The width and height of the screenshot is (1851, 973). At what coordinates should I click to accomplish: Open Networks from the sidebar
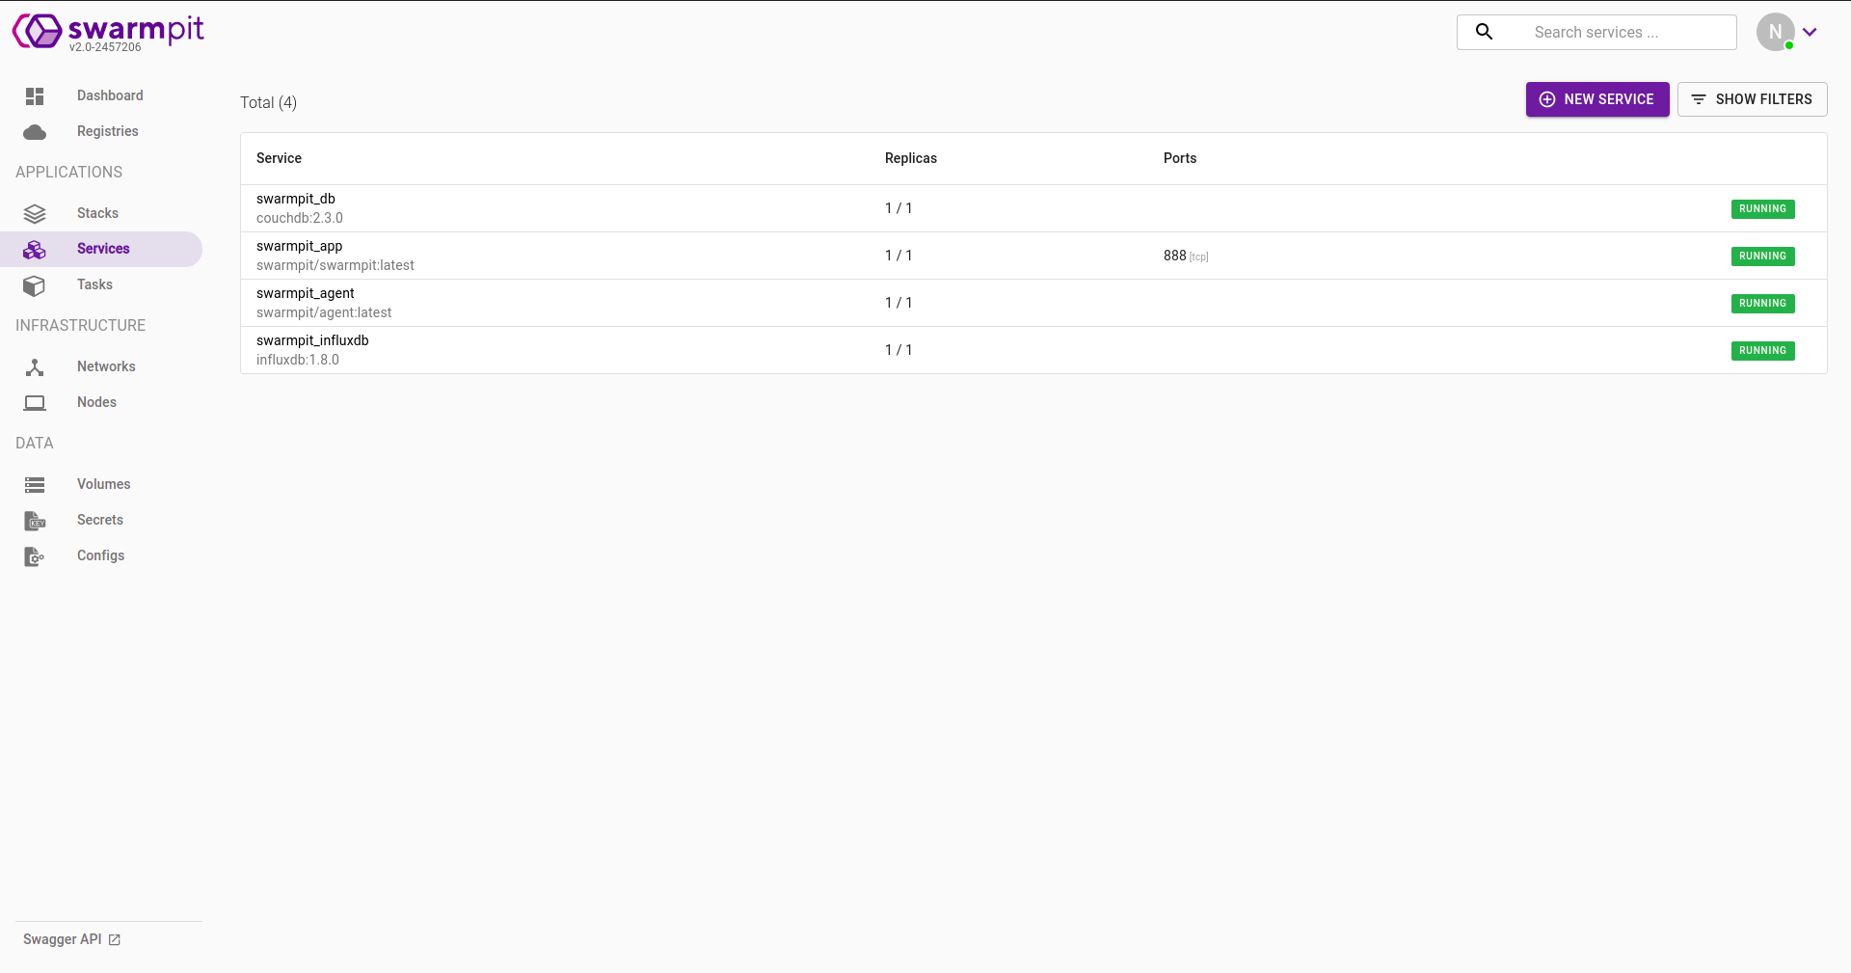point(101,366)
